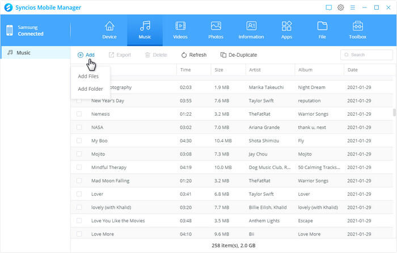Screen dimensions: 397x253
Task: Click artist 'Anthem Lights'
Action: tap(264, 221)
